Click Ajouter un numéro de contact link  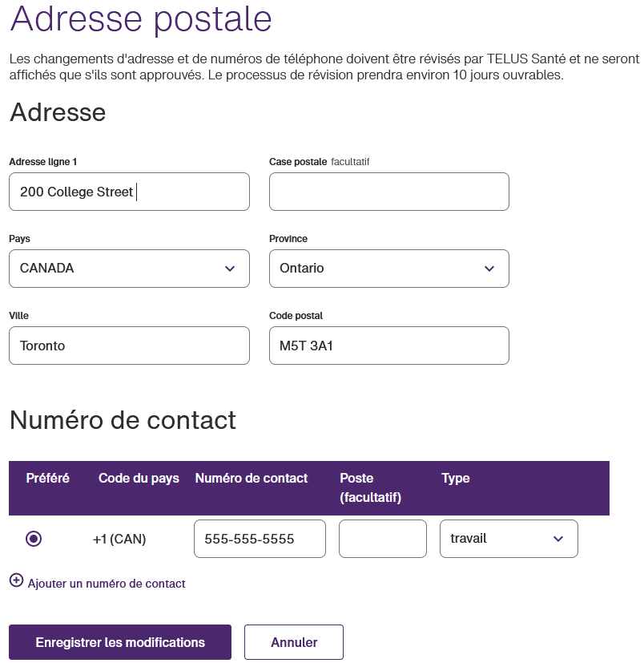tap(107, 584)
